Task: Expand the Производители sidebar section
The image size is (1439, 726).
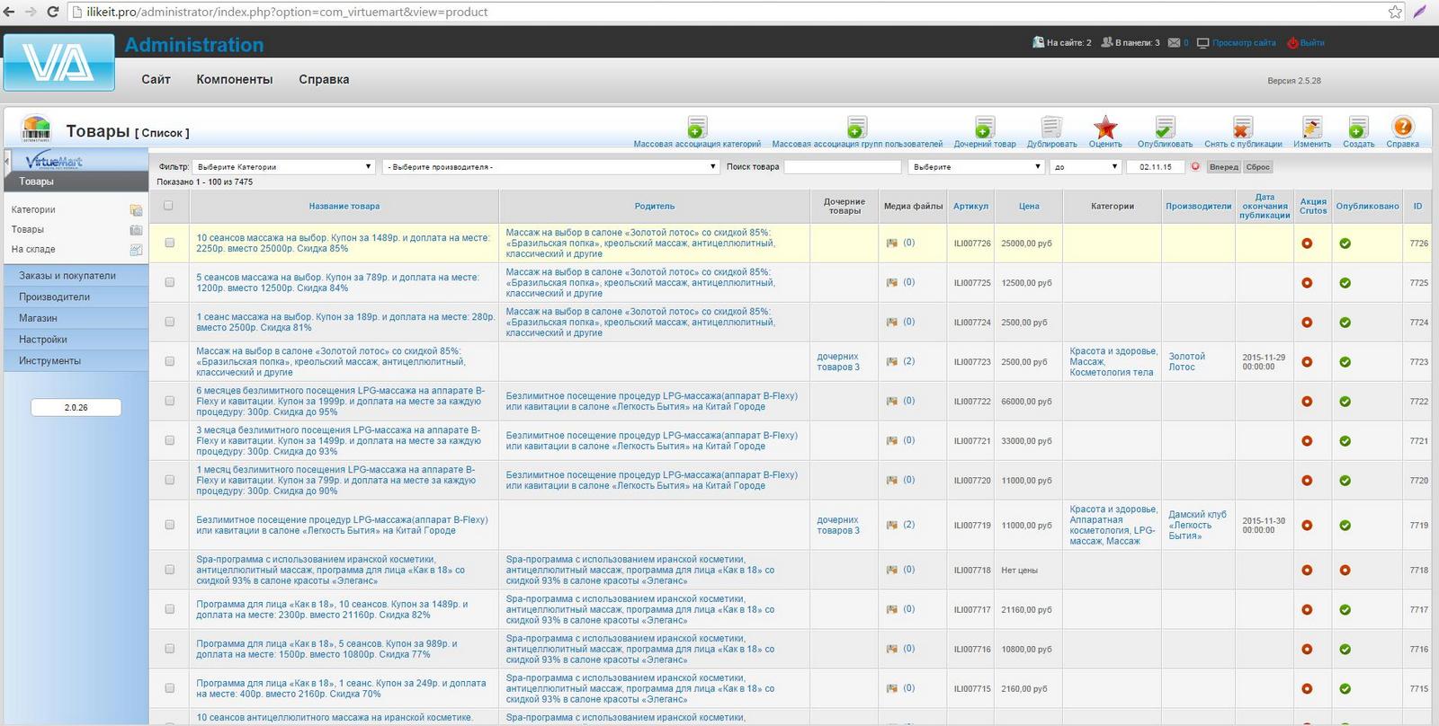Action: point(76,297)
